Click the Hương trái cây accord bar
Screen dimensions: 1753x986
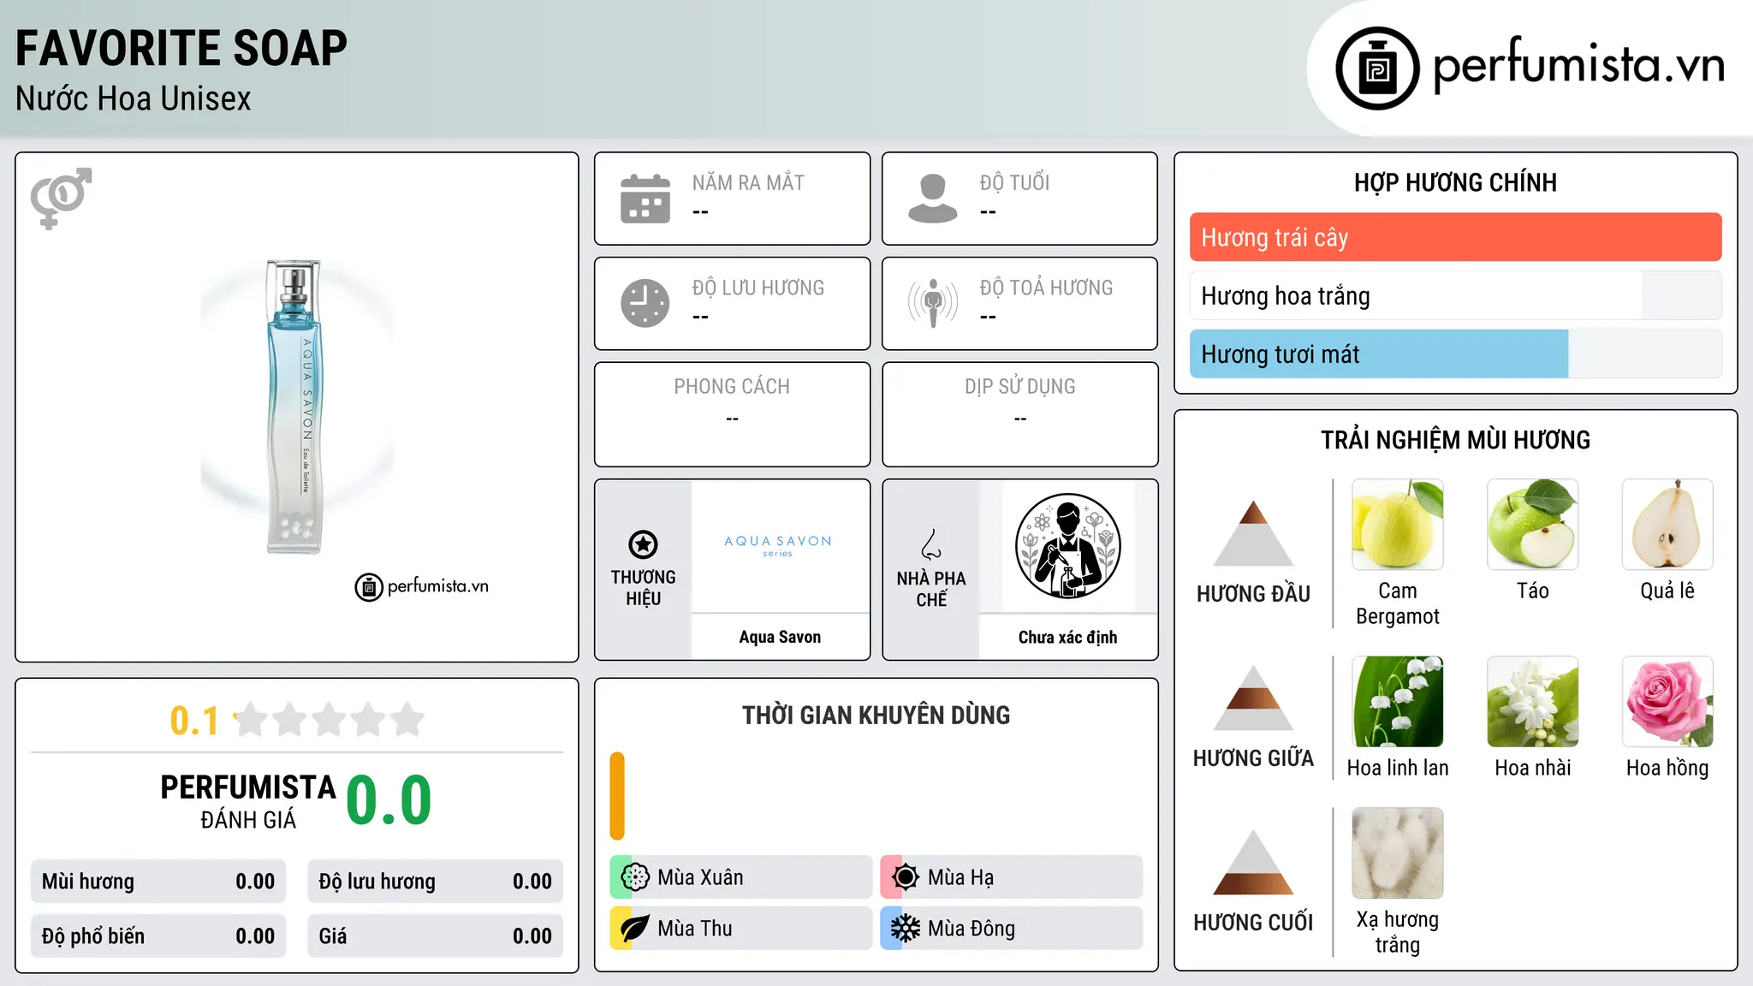(1455, 237)
